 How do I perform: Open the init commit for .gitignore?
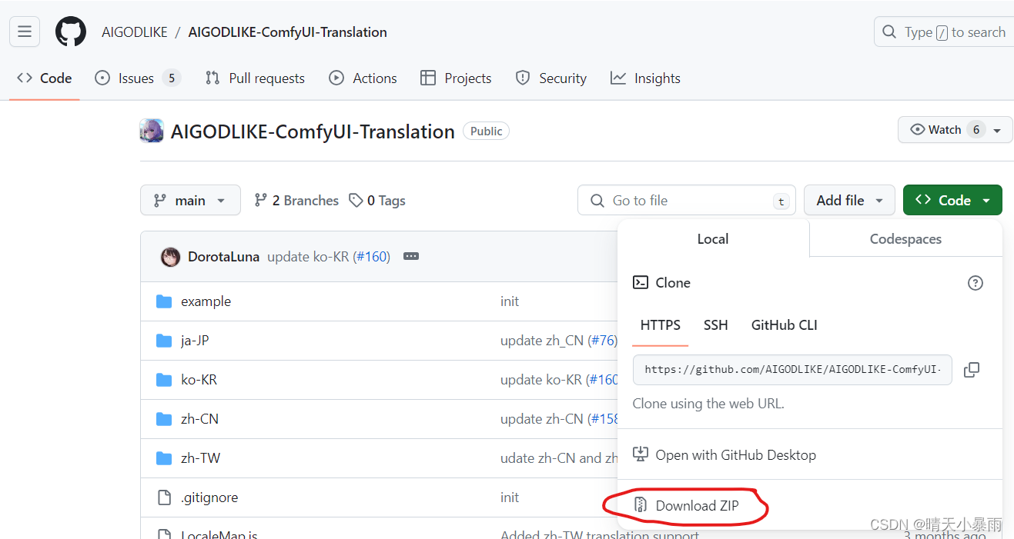pyautogui.click(x=510, y=497)
